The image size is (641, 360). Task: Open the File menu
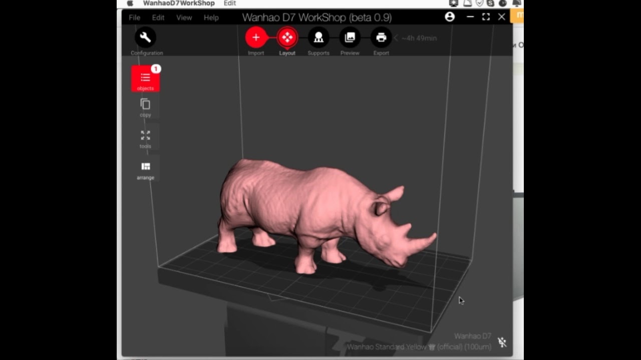coord(134,17)
